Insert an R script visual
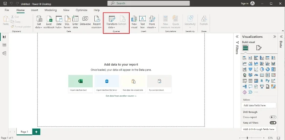The width and height of the screenshot is (285, 140). point(262,81)
